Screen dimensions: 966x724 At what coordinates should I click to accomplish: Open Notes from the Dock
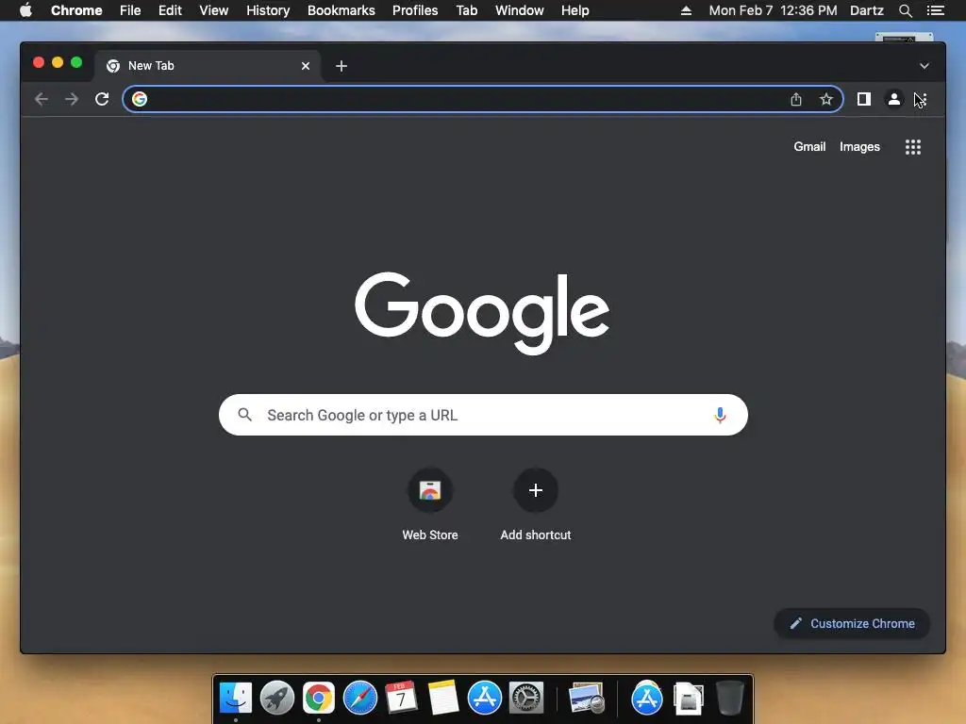[x=443, y=699]
